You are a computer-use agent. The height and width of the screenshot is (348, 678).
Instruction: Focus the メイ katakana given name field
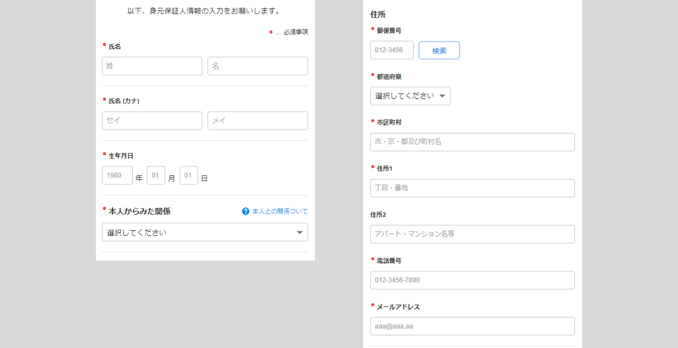pos(257,120)
